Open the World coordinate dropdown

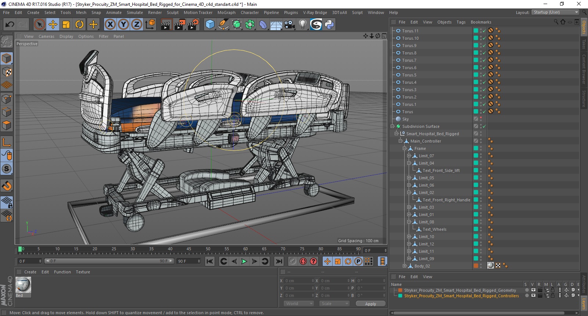click(299, 304)
